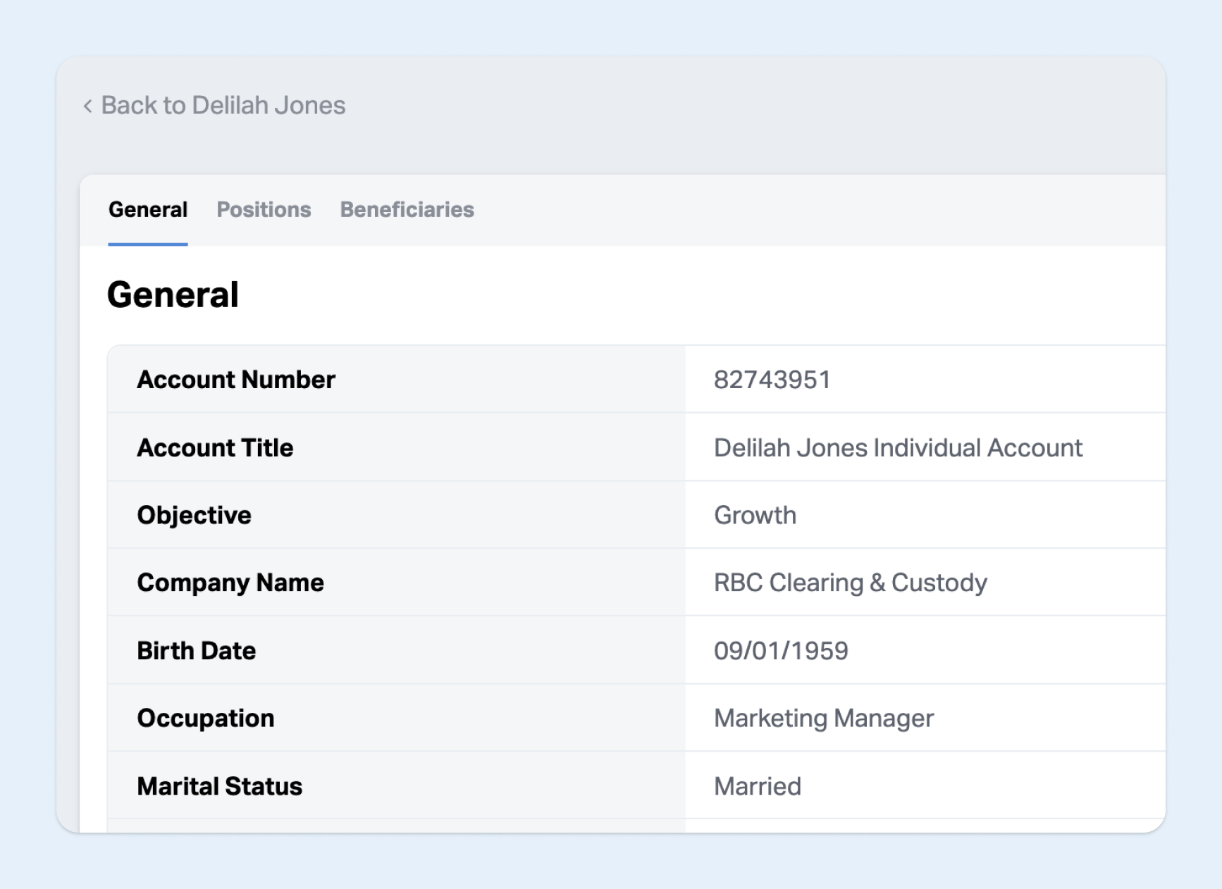Click 'RBC Clearing & Custody' value
This screenshot has width=1222, height=889.
point(850,583)
